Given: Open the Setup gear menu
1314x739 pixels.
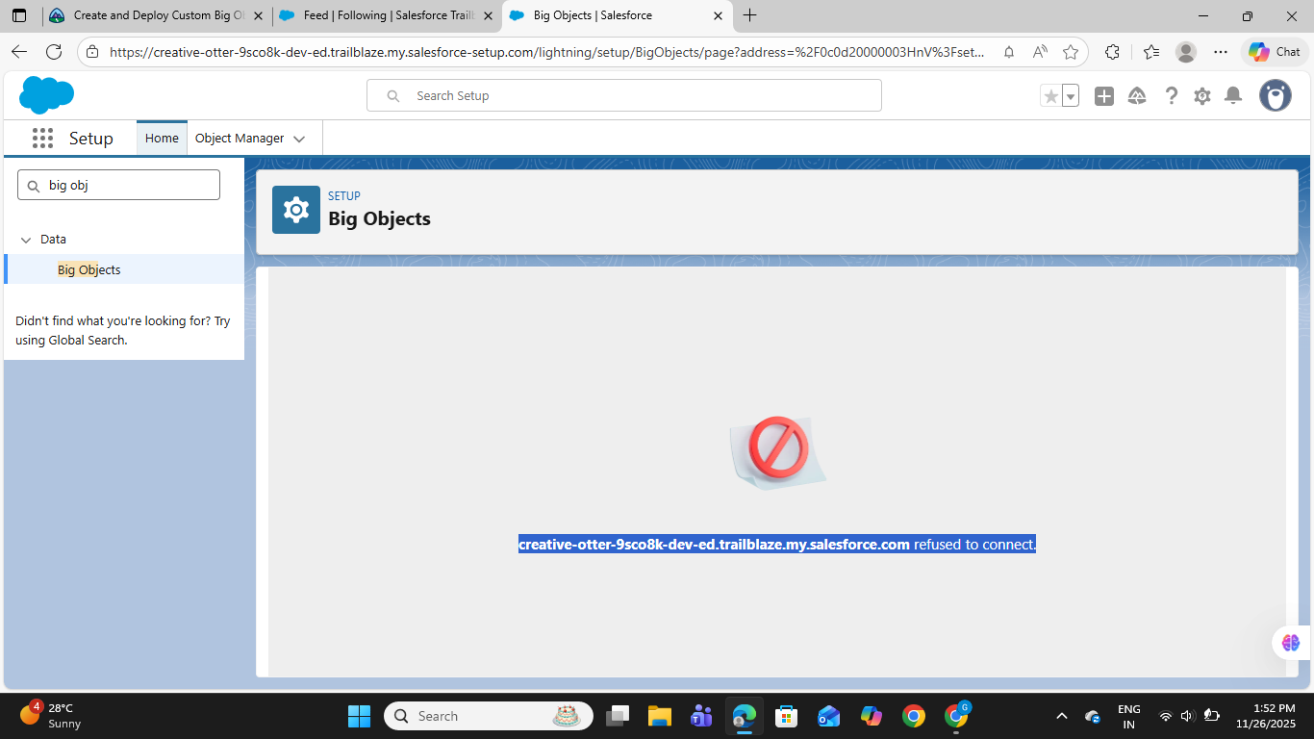Looking at the screenshot, I should tap(1202, 96).
